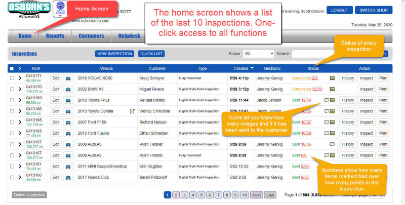Expand all rows via header chevron
This screenshot has height=205, width=405.
point(20,69)
